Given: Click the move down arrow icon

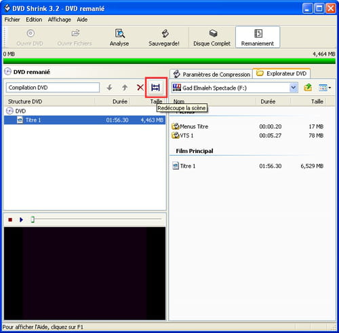Looking at the screenshot, I should tap(110, 88).
